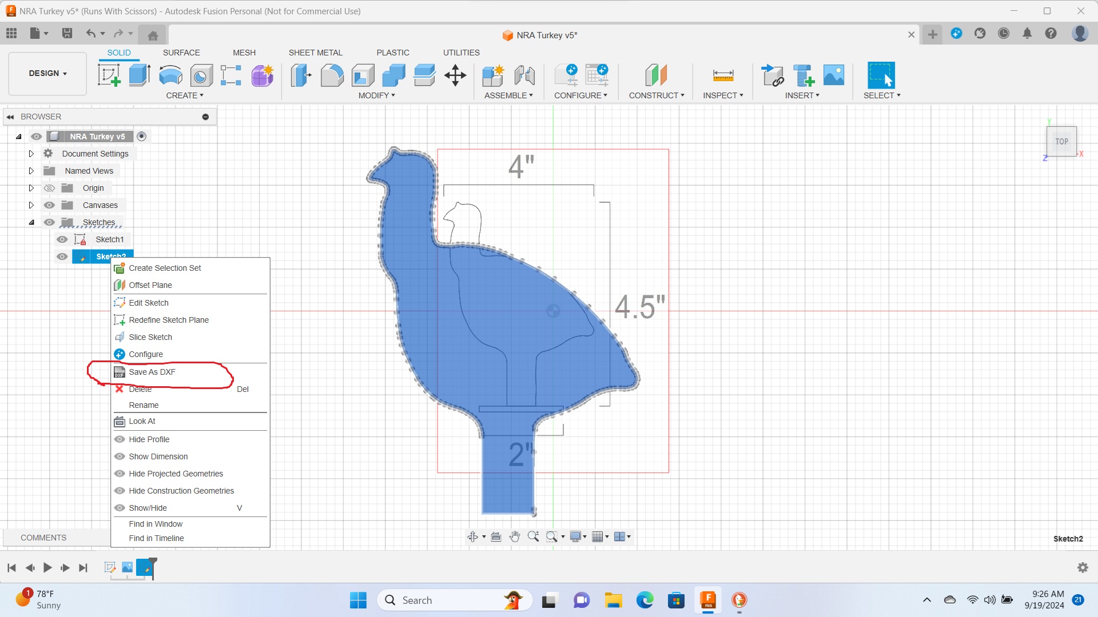Select the Joint tool
The height and width of the screenshot is (617, 1098).
(x=524, y=75)
